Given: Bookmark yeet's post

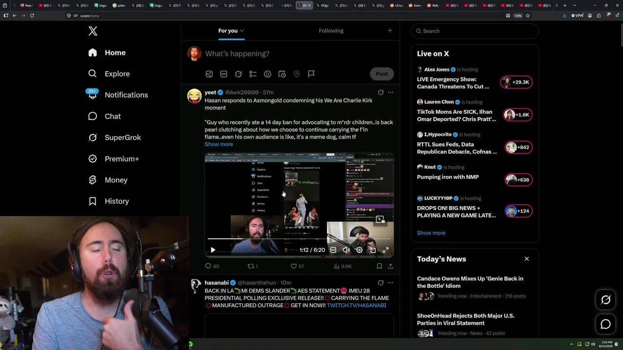Looking at the screenshot, I should tap(379, 266).
